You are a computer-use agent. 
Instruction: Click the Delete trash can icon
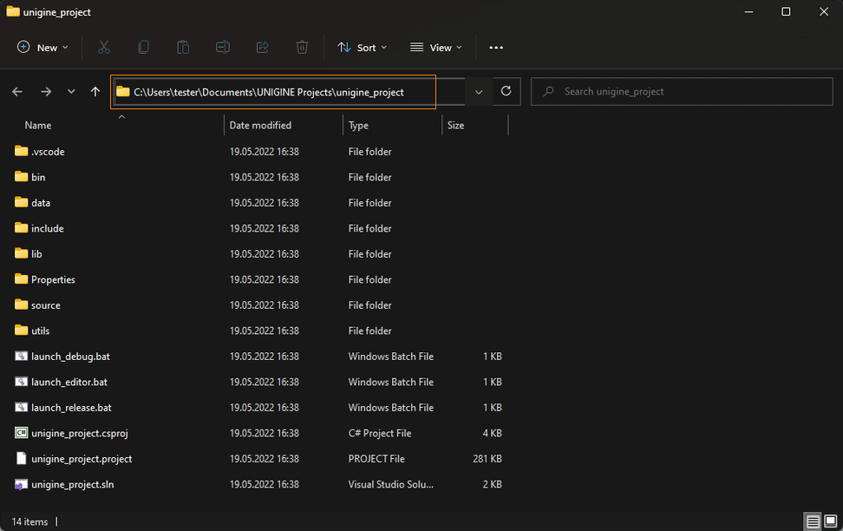click(302, 48)
